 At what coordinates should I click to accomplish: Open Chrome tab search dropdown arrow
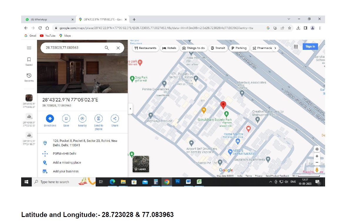pyautogui.click(x=289, y=19)
